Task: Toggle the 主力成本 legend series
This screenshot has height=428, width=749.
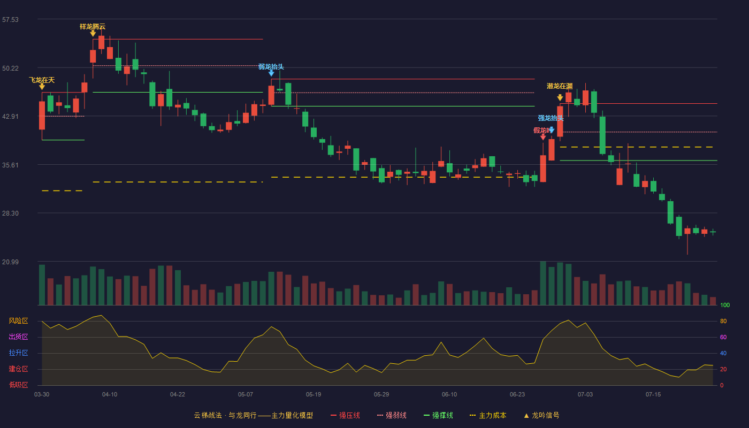Action: click(x=488, y=415)
